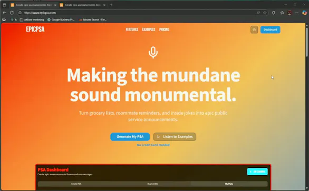The width and height of the screenshot is (309, 191).
Task: Select the My PSAs tab
Action: [x=229, y=184]
